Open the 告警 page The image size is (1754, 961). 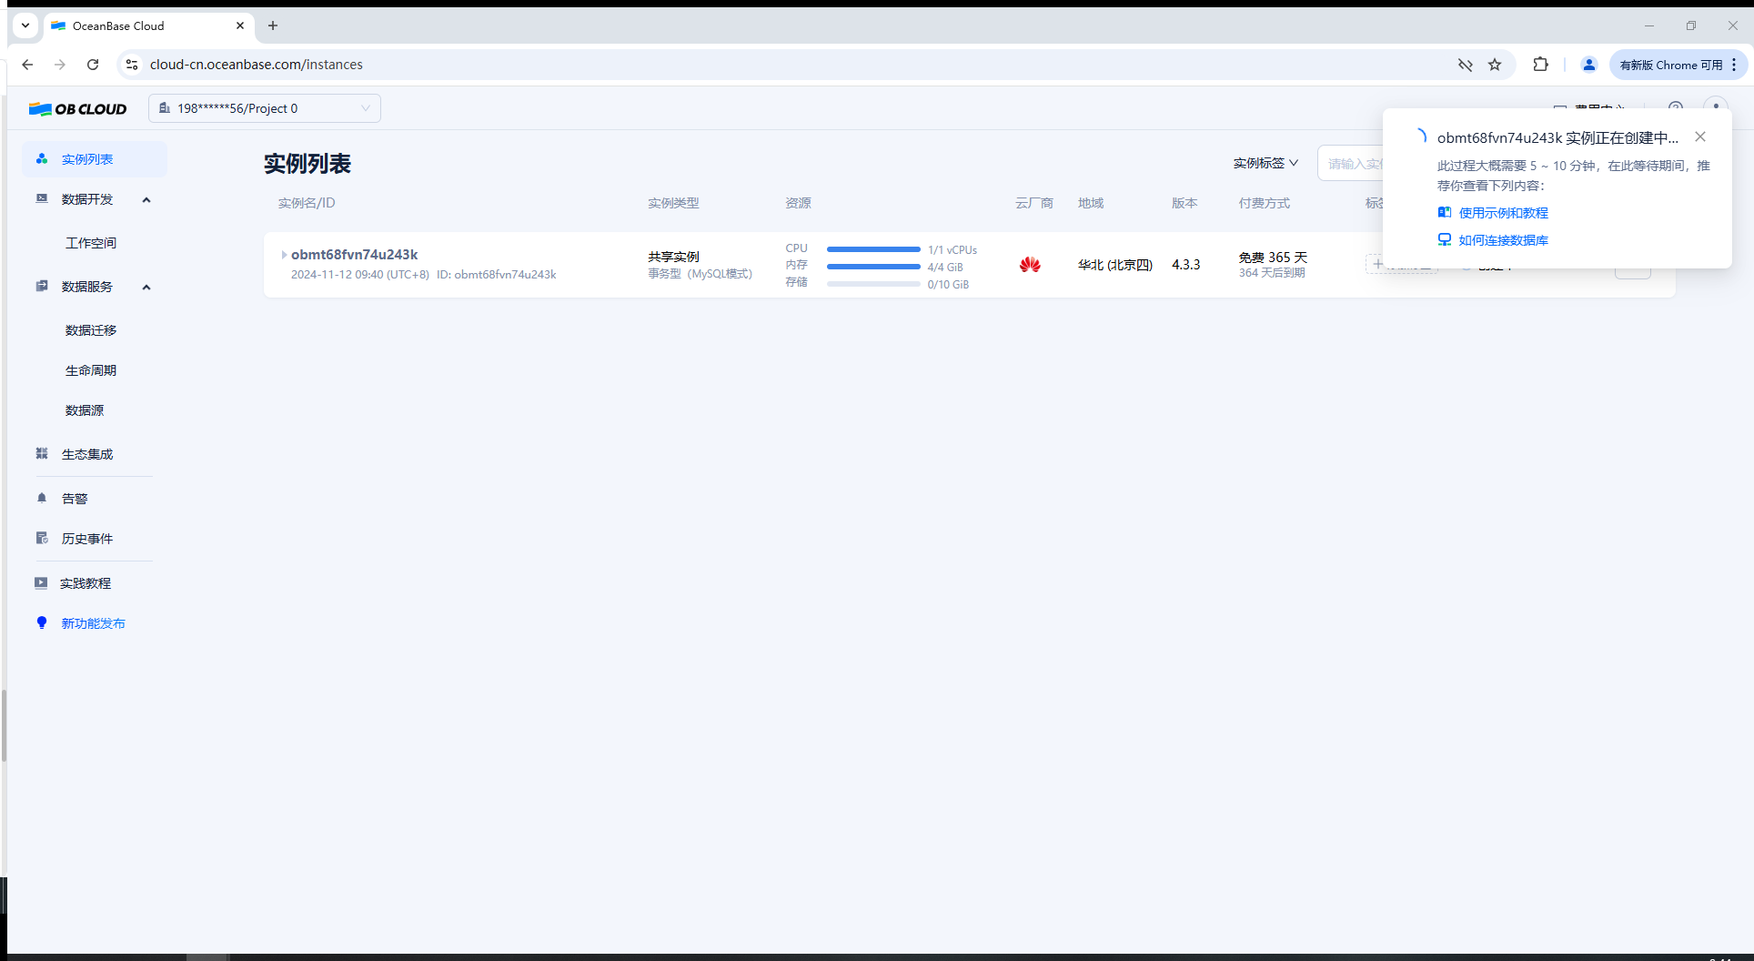(75, 499)
